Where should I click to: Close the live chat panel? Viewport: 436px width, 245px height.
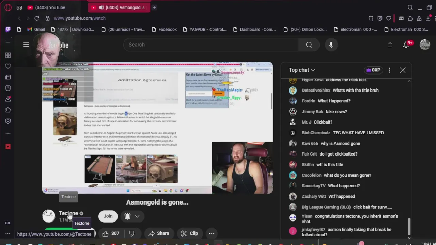403,70
